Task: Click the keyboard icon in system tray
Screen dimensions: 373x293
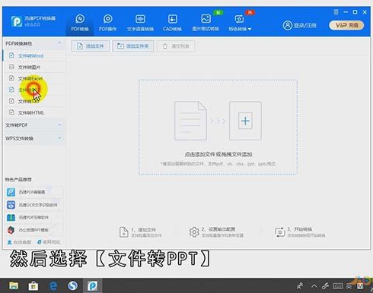Action: (338, 286)
